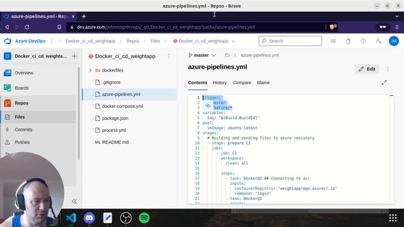Screen dimensions: 404x227
Task: Switch to the History tab
Action: pos(220,83)
